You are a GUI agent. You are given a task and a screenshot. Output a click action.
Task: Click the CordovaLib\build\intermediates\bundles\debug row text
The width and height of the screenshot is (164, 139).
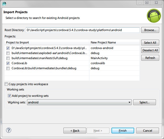point(44,68)
